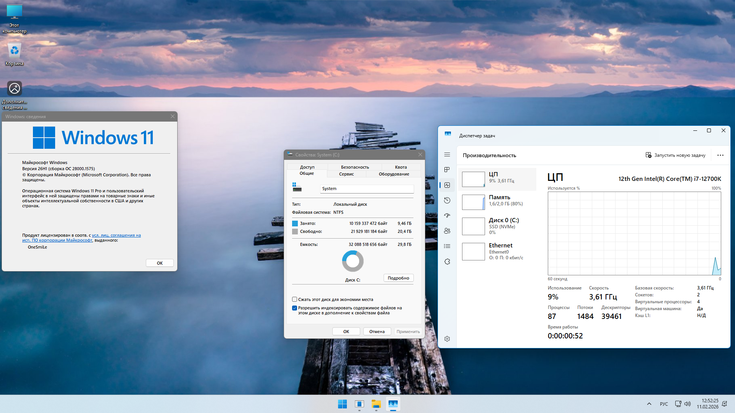Click Запустить новую задачу button

(675, 155)
